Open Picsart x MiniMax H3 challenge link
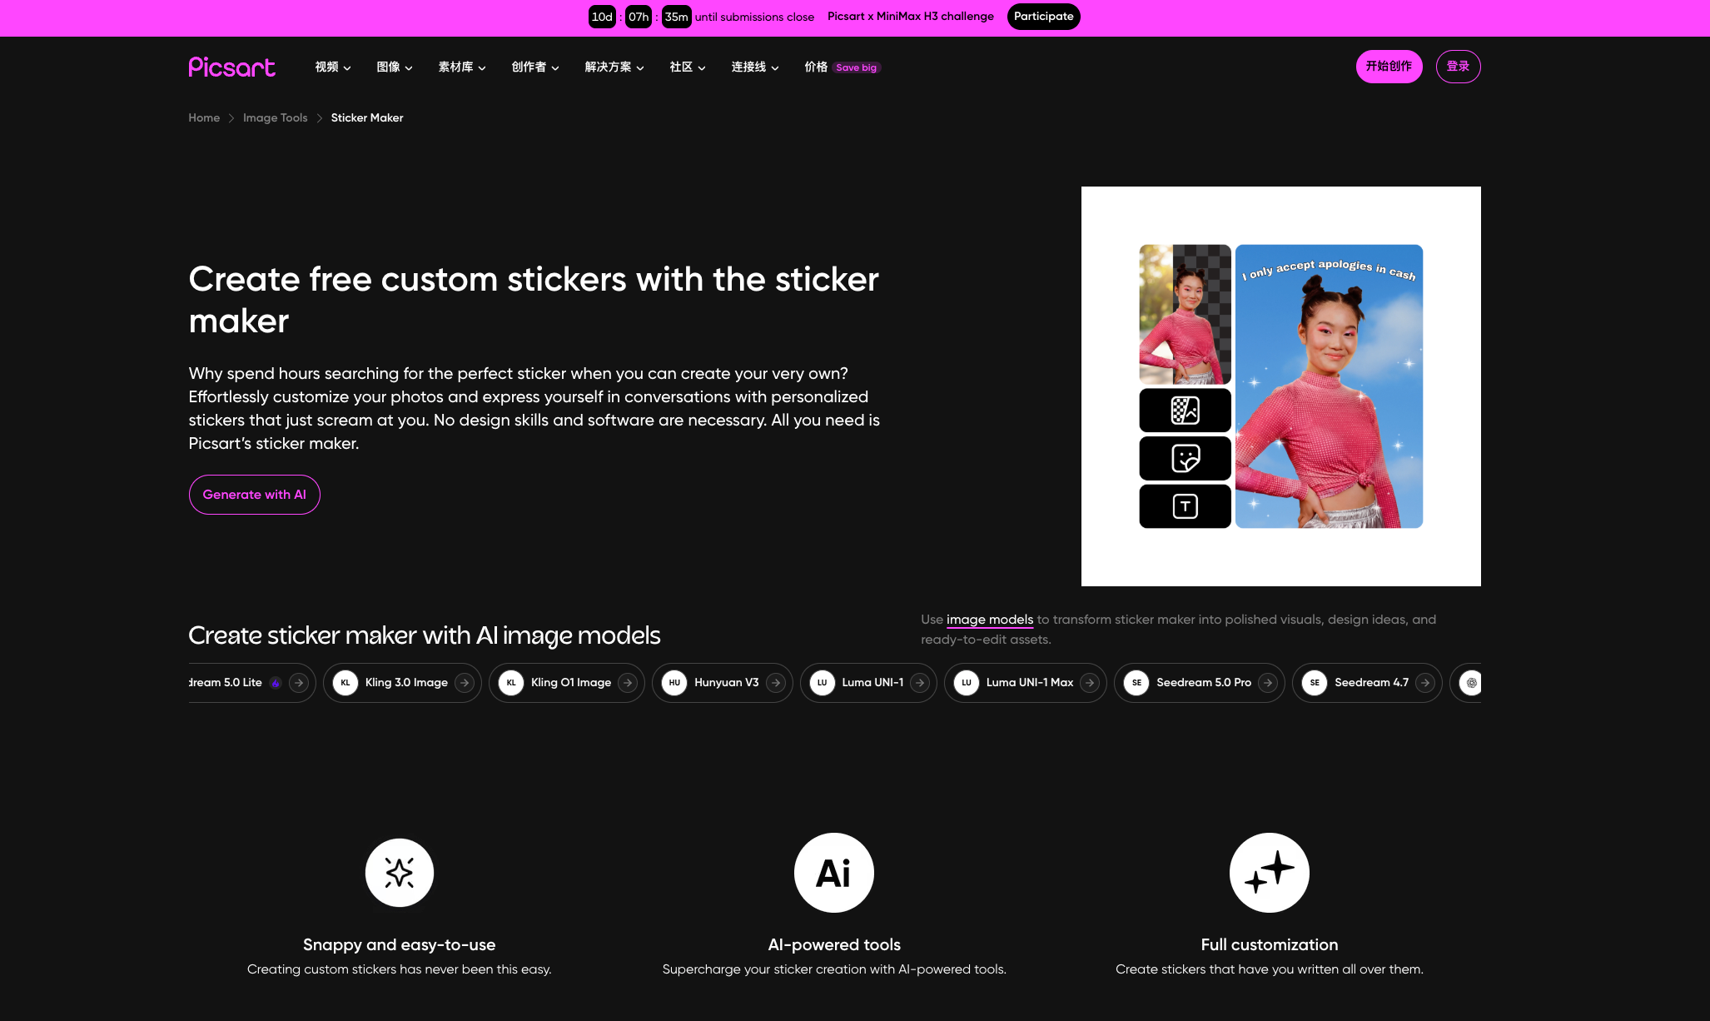 pyautogui.click(x=911, y=17)
